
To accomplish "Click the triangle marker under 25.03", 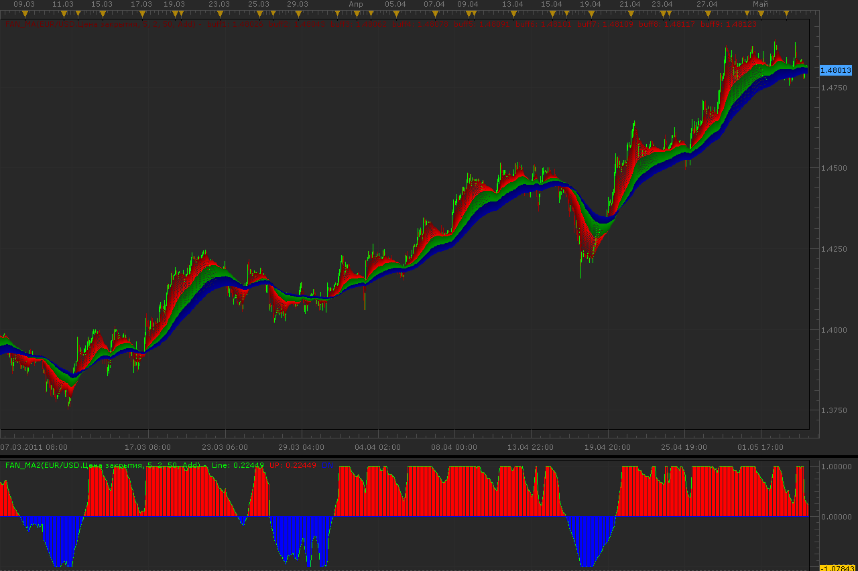I will click(x=259, y=13).
